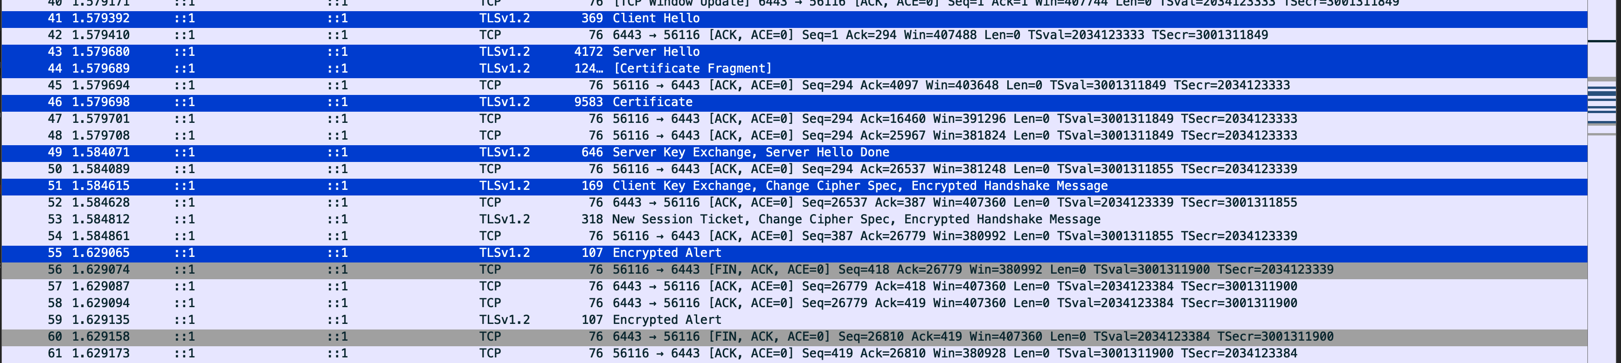Select packet 46 Certificate row

794,102
